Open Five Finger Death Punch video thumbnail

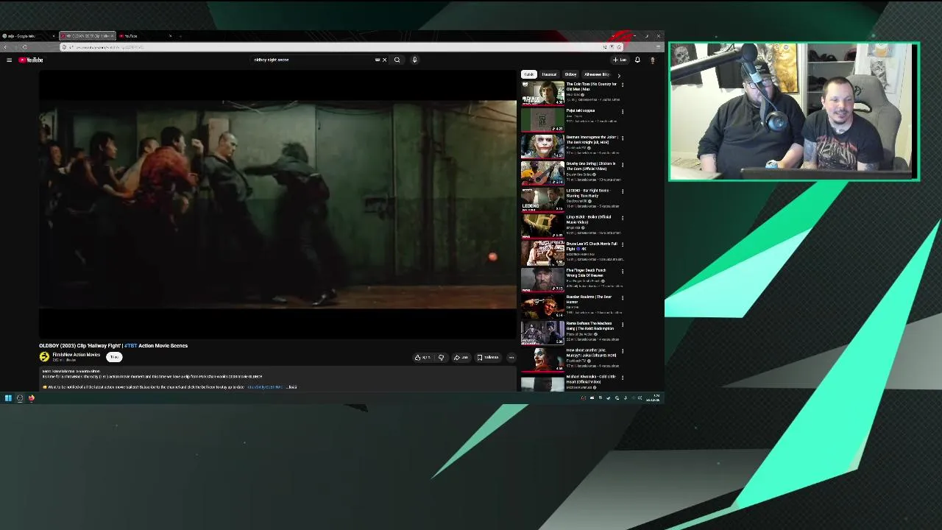[x=542, y=279]
